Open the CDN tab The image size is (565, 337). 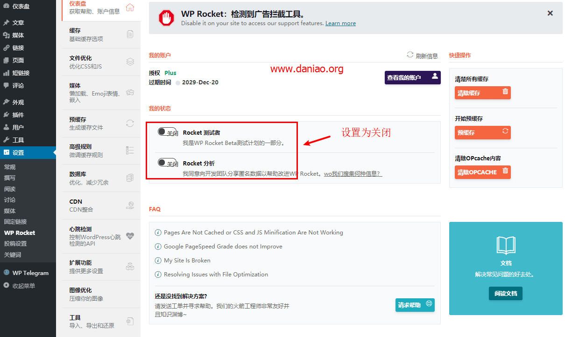click(x=101, y=206)
